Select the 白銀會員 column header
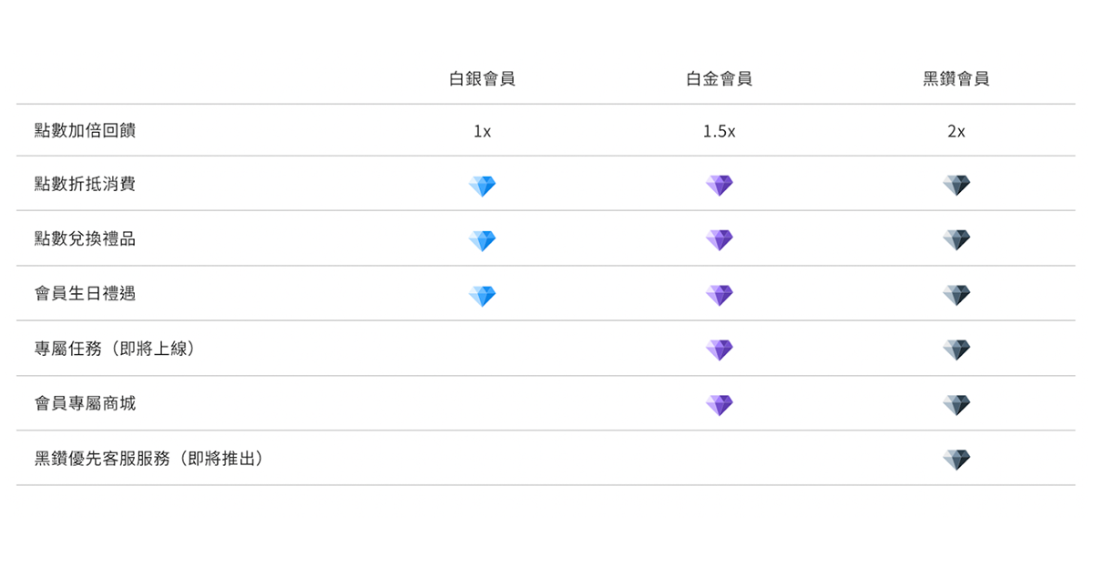Image resolution: width=1093 pixels, height=577 pixels. tap(482, 79)
